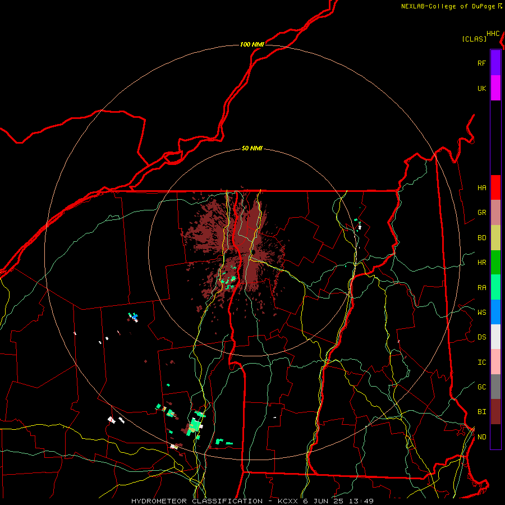This screenshot has height=505, width=505.
Task: Click the blue wet snow echo patch
Action: point(135,317)
